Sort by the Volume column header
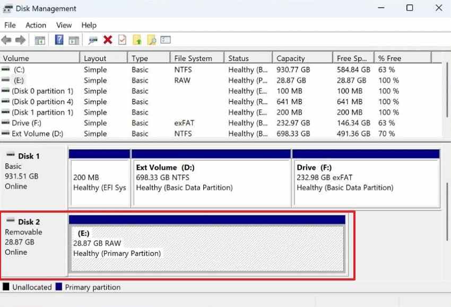 click(40, 58)
